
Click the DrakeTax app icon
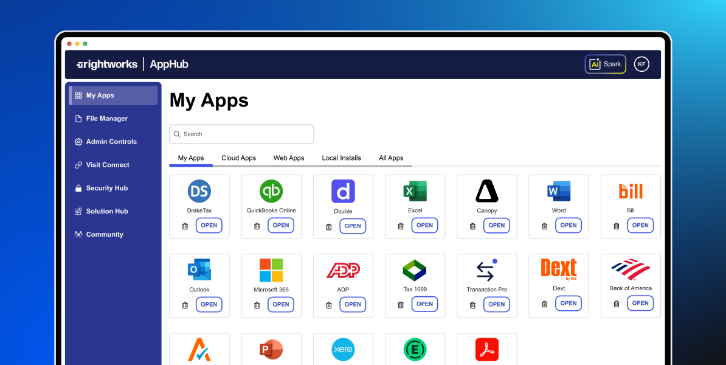click(x=199, y=191)
